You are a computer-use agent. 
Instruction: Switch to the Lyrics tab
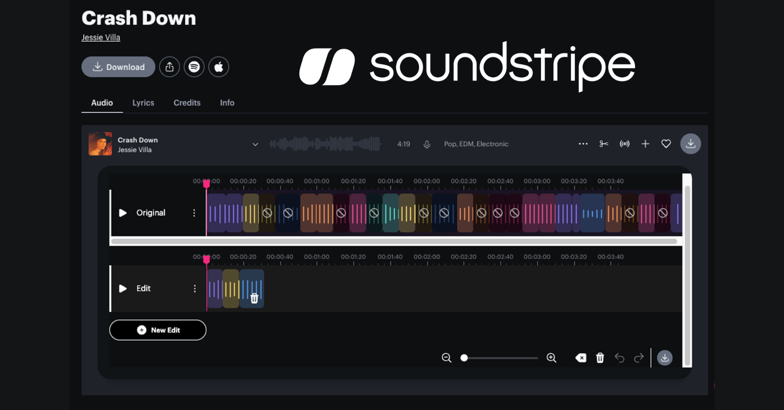pos(143,103)
